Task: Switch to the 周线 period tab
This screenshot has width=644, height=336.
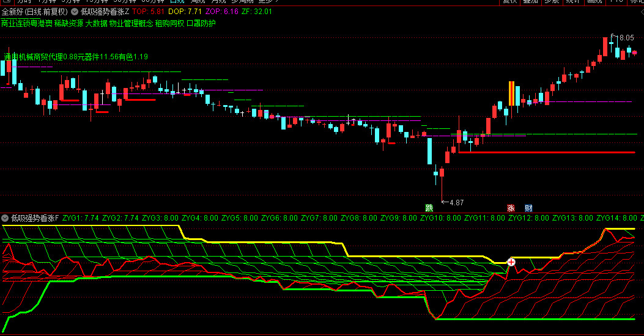Action: tap(198, 1)
